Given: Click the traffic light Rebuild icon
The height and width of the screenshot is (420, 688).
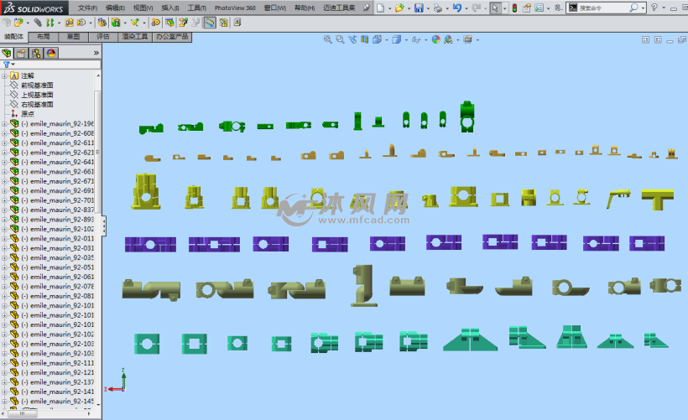Looking at the screenshot, I should coord(514,8).
